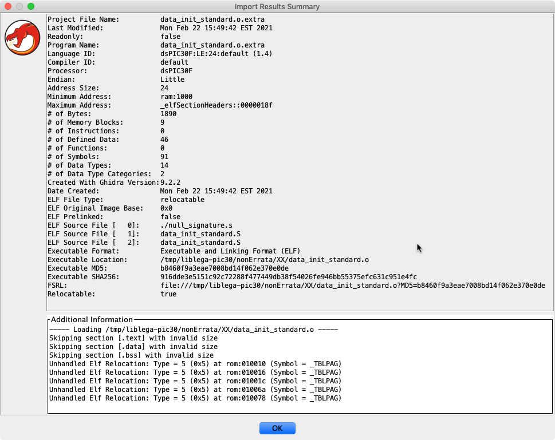Click the disabled minimize window button
The image size is (555, 440).
19,6
